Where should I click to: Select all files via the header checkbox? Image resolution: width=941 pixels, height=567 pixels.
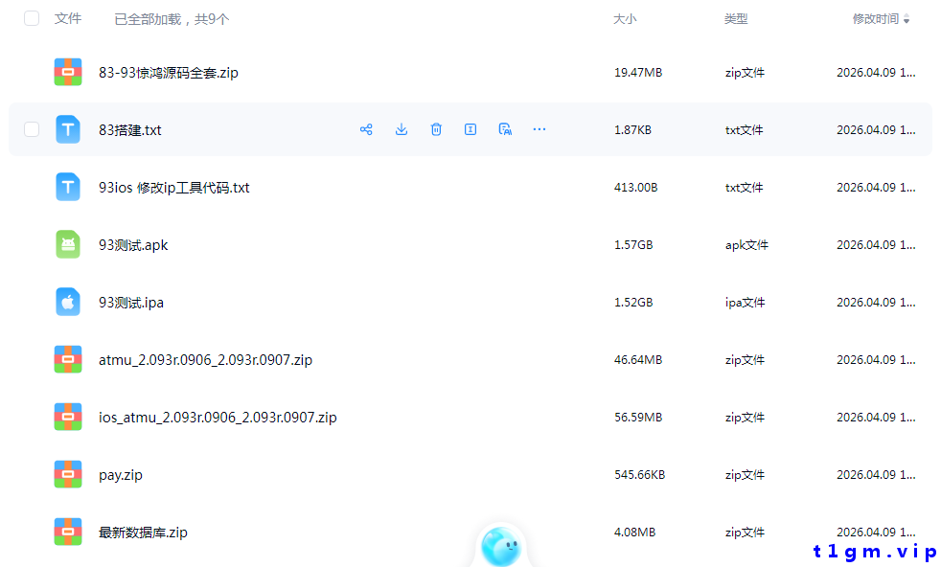click(32, 18)
